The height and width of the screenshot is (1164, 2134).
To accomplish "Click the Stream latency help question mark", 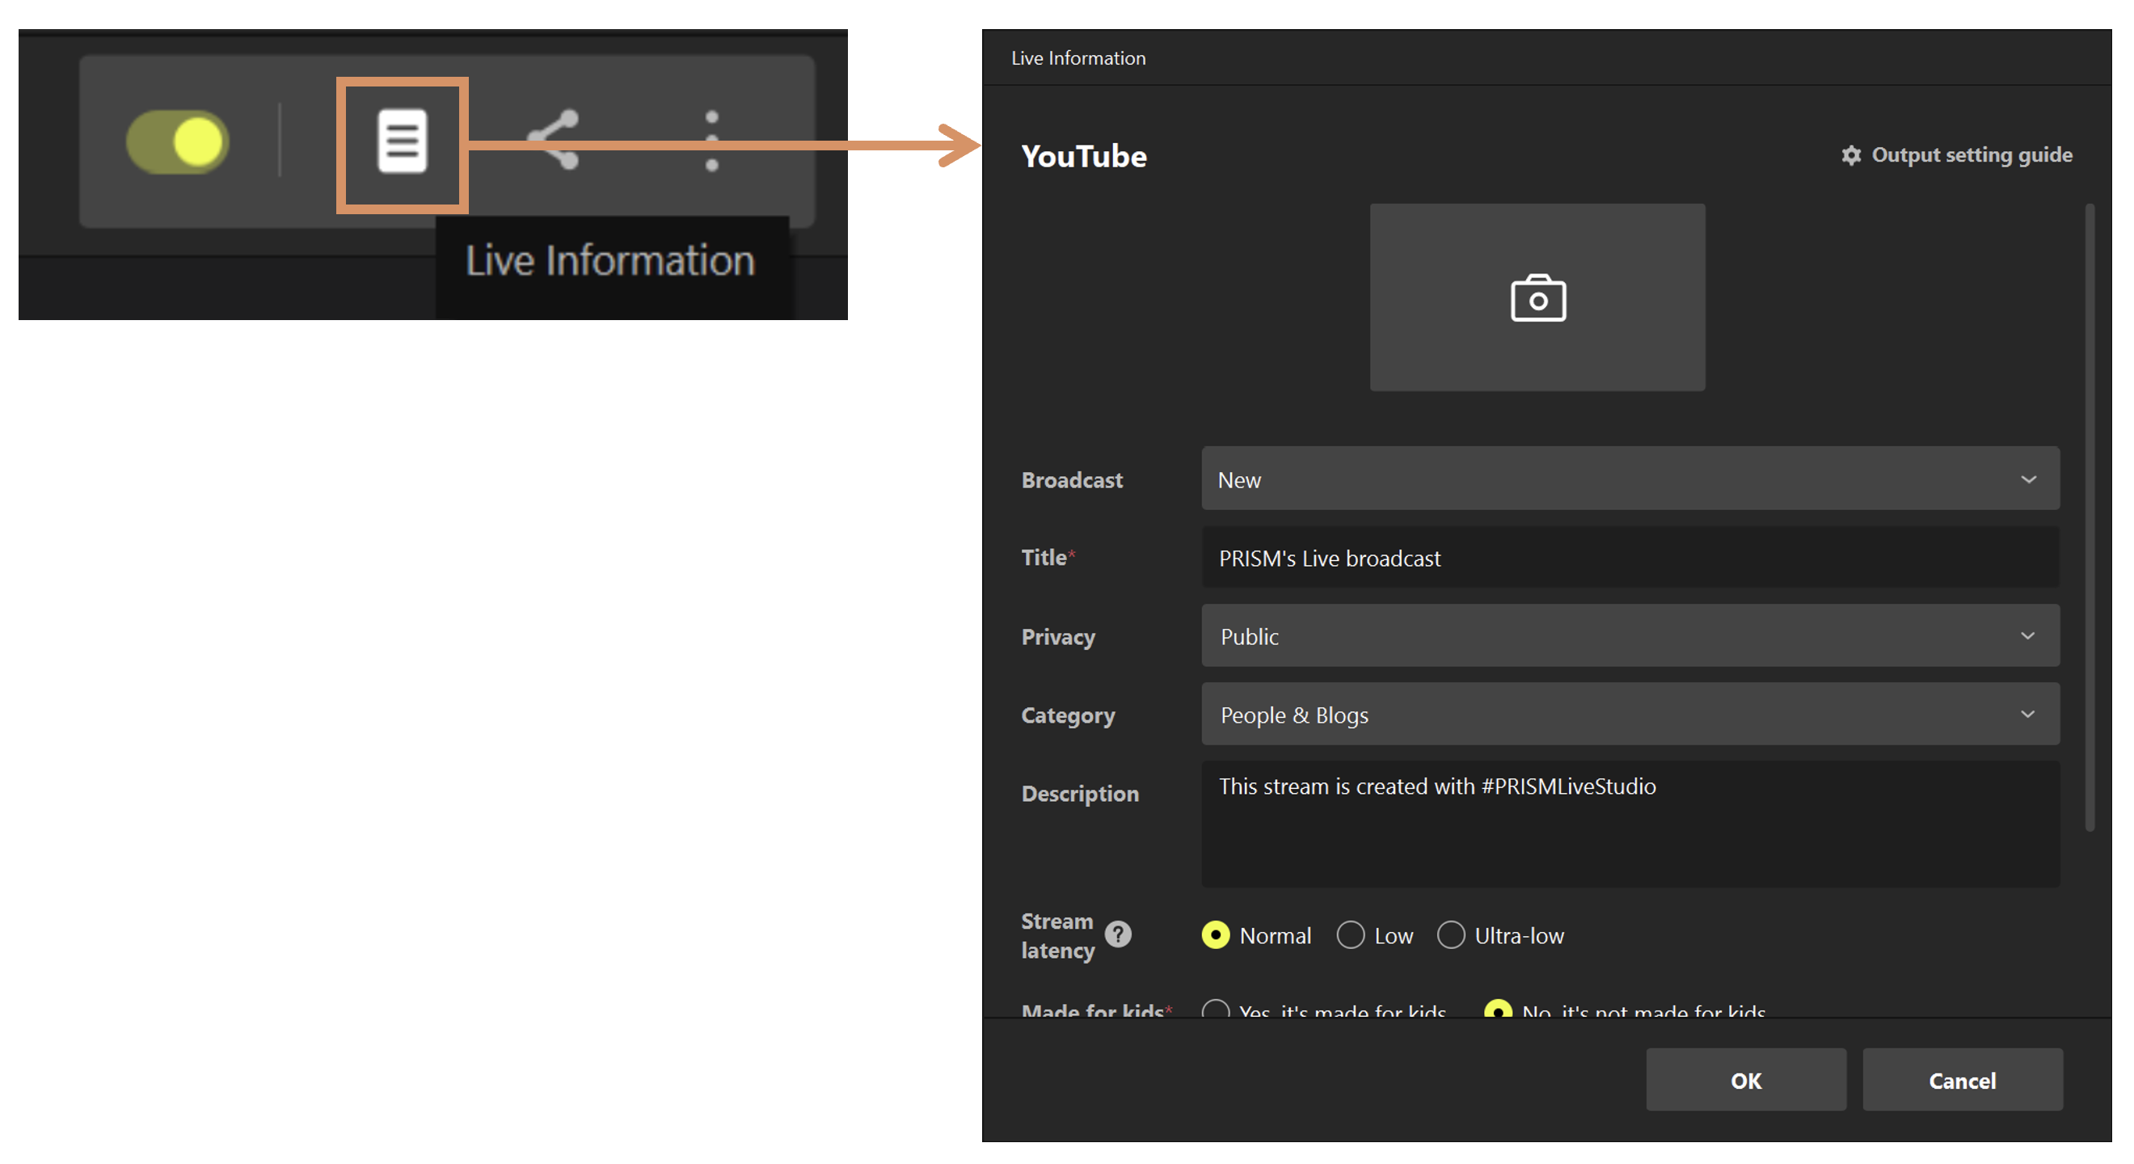I will coord(1118,934).
